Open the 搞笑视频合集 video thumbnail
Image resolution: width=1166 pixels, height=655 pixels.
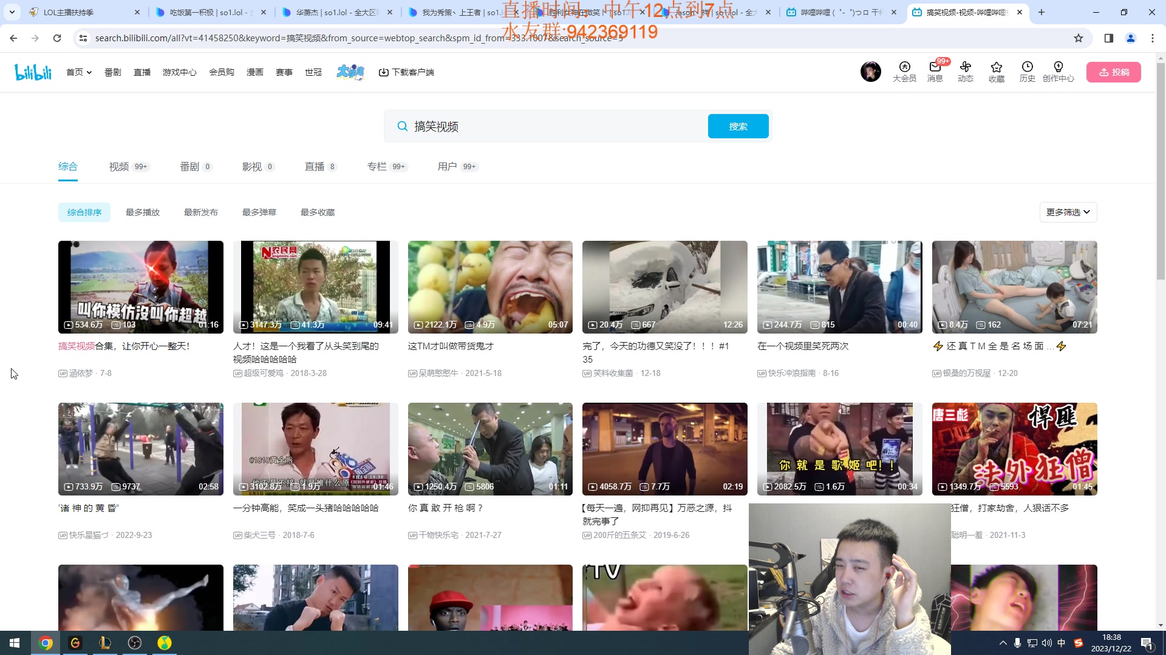pos(140,287)
